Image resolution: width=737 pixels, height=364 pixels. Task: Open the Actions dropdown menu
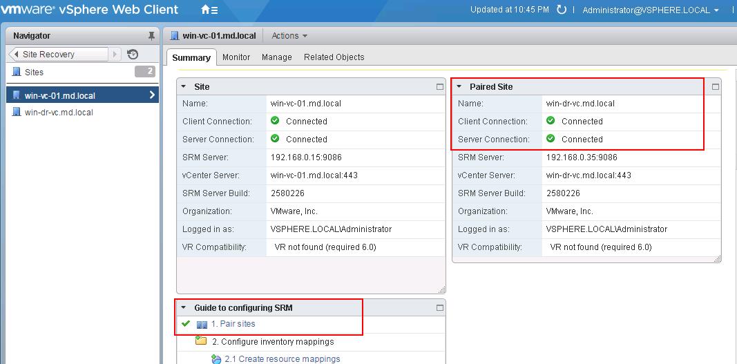point(289,36)
